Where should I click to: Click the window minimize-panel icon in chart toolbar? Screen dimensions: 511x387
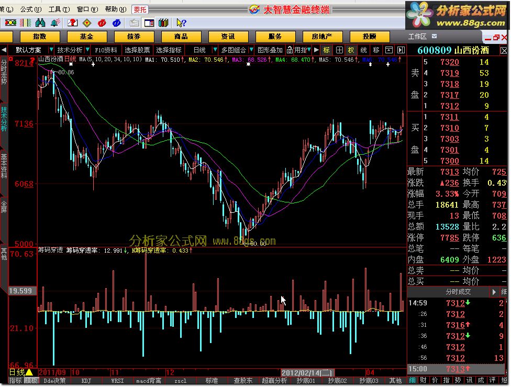(389, 50)
